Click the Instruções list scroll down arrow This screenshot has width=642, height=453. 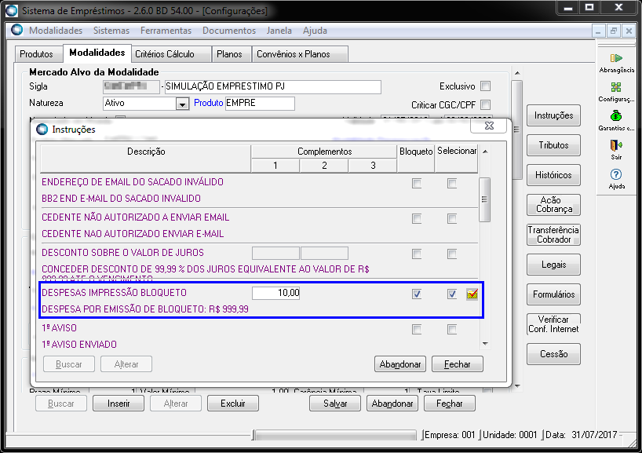tap(485, 344)
